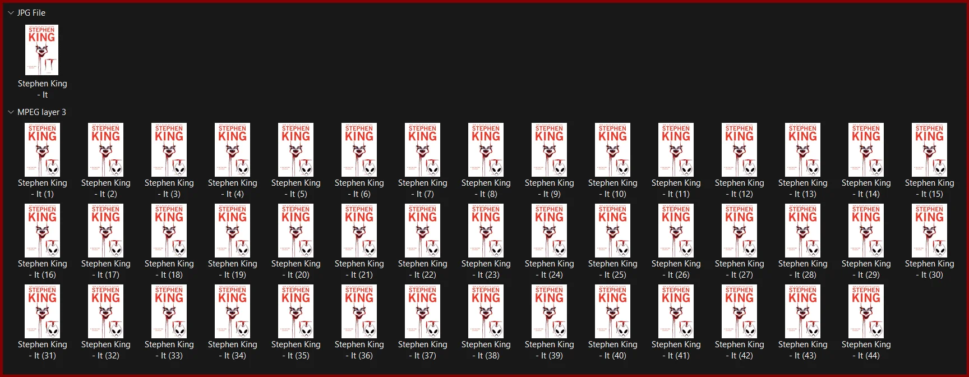Select Stephen King - It (12) cover icon
The width and height of the screenshot is (969, 377).
click(739, 150)
